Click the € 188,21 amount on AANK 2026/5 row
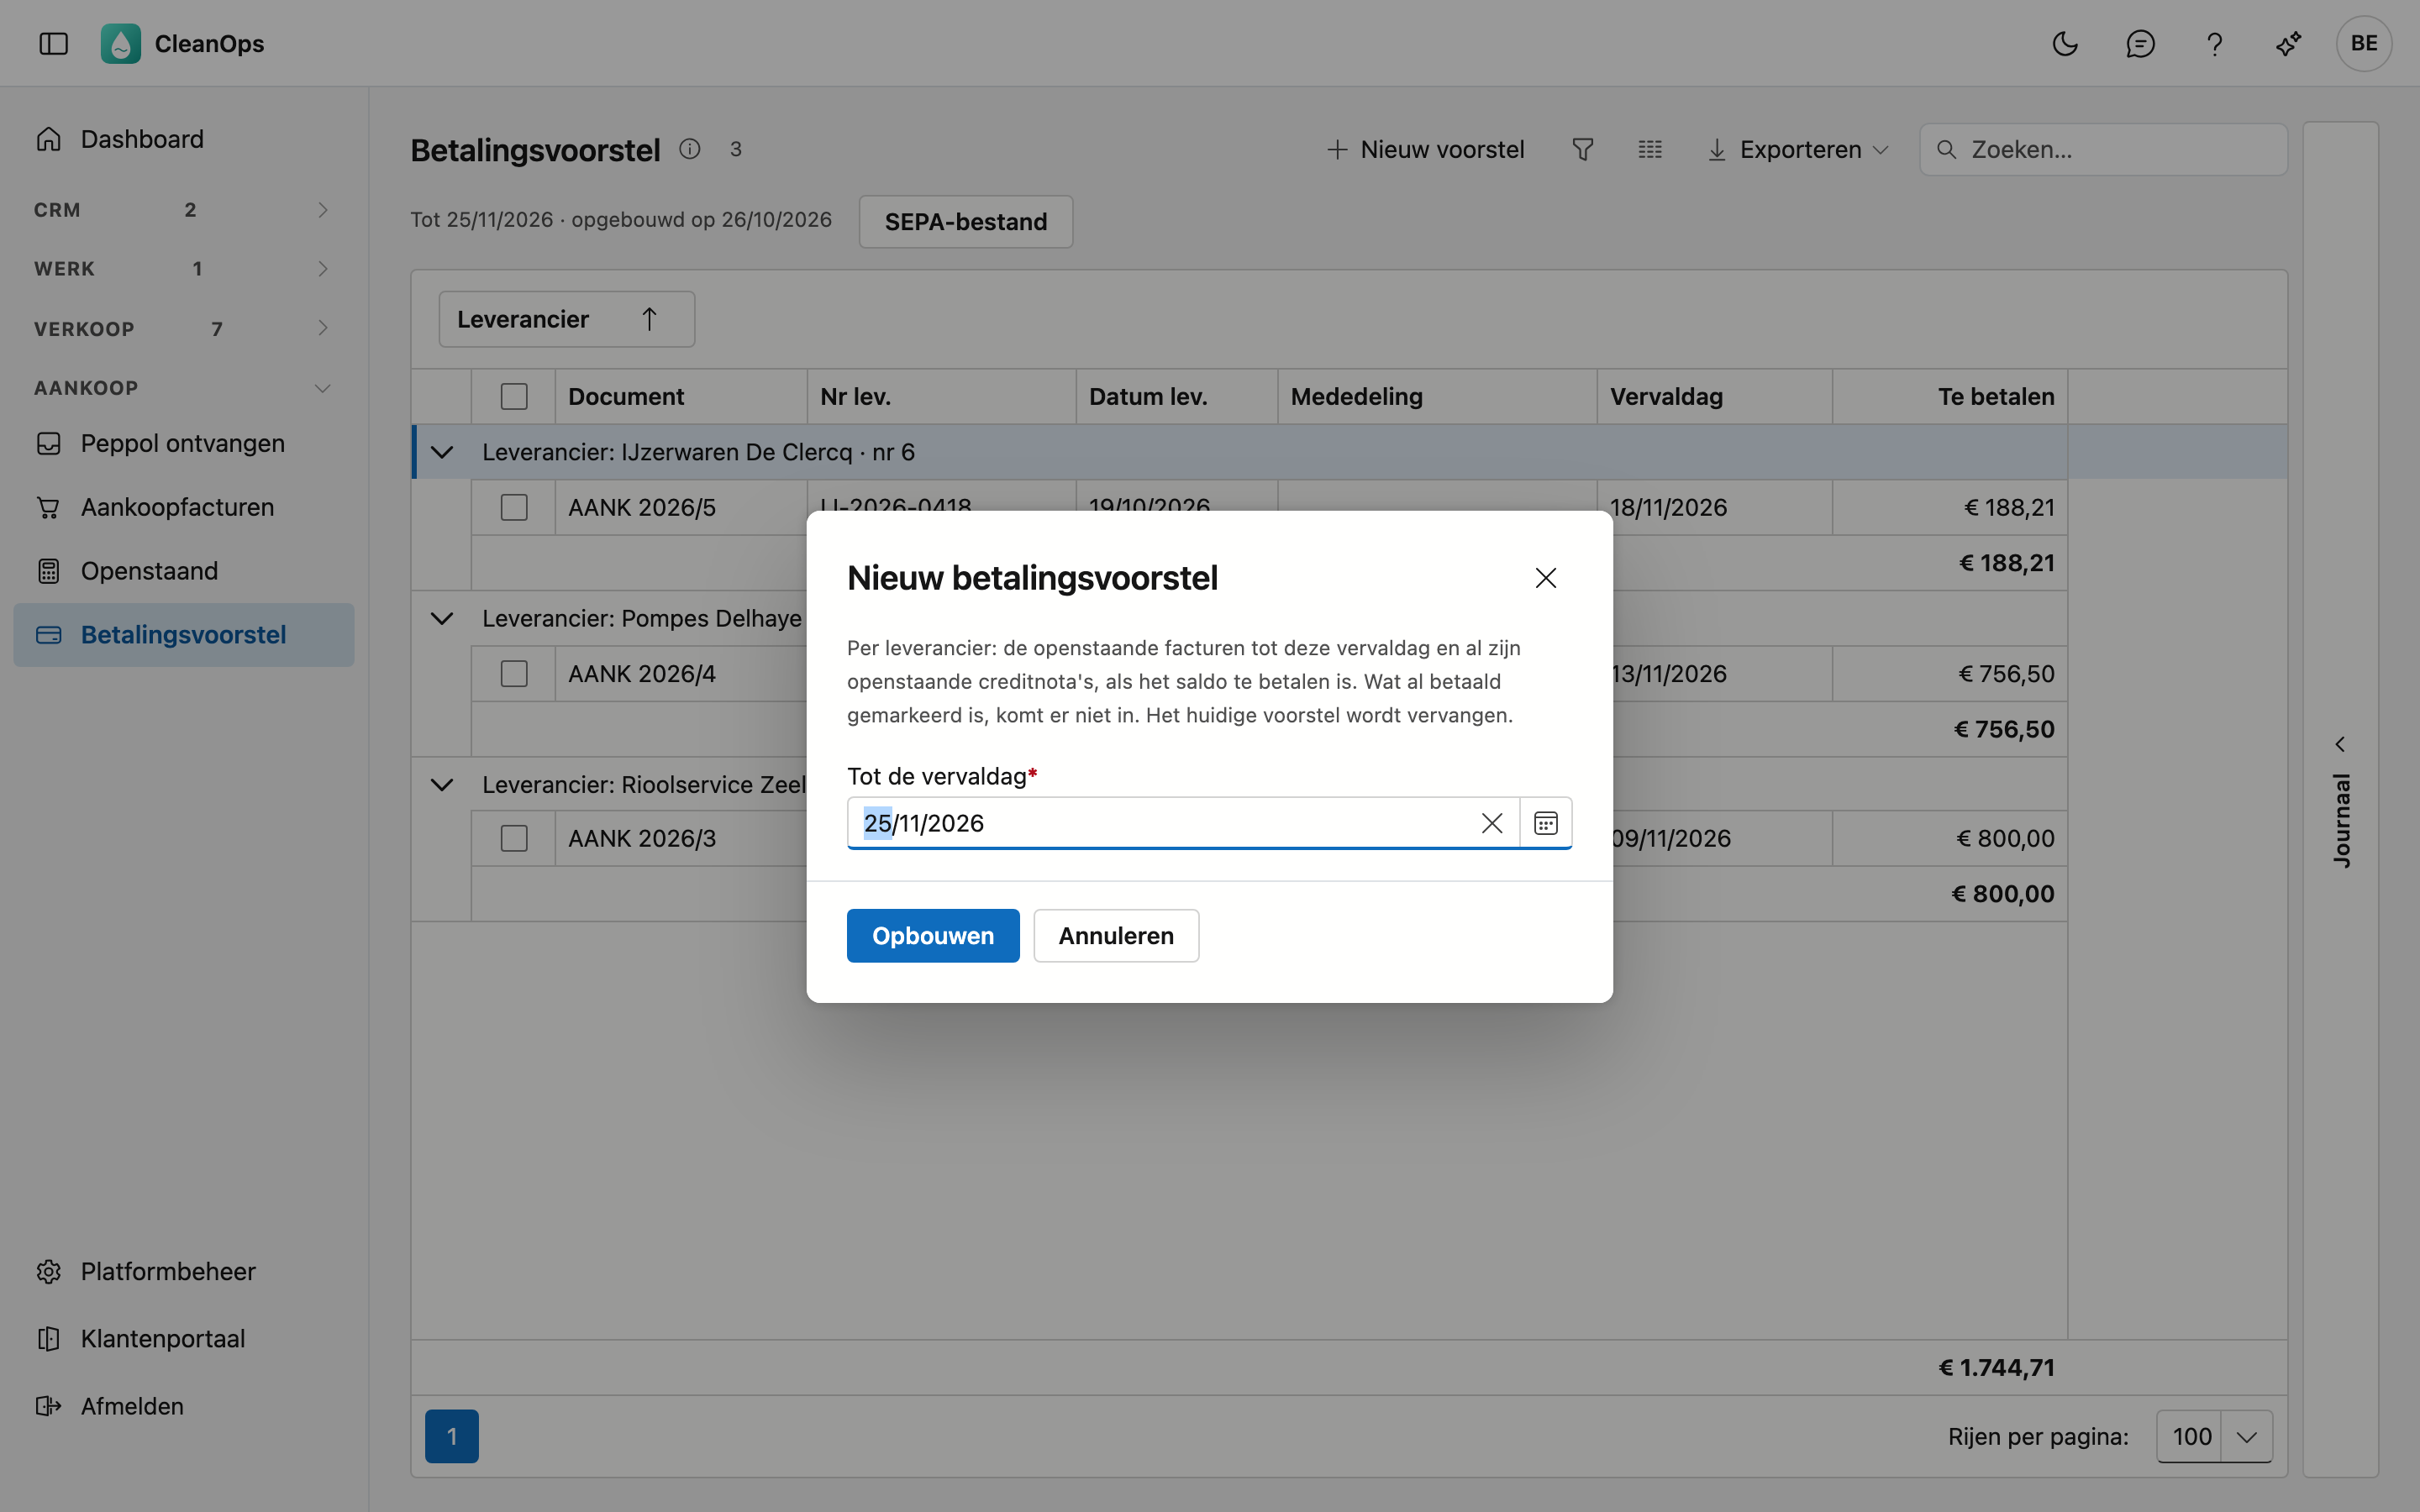The height and width of the screenshot is (1512, 2420). pyautogui.click(x=2009, y=508)
